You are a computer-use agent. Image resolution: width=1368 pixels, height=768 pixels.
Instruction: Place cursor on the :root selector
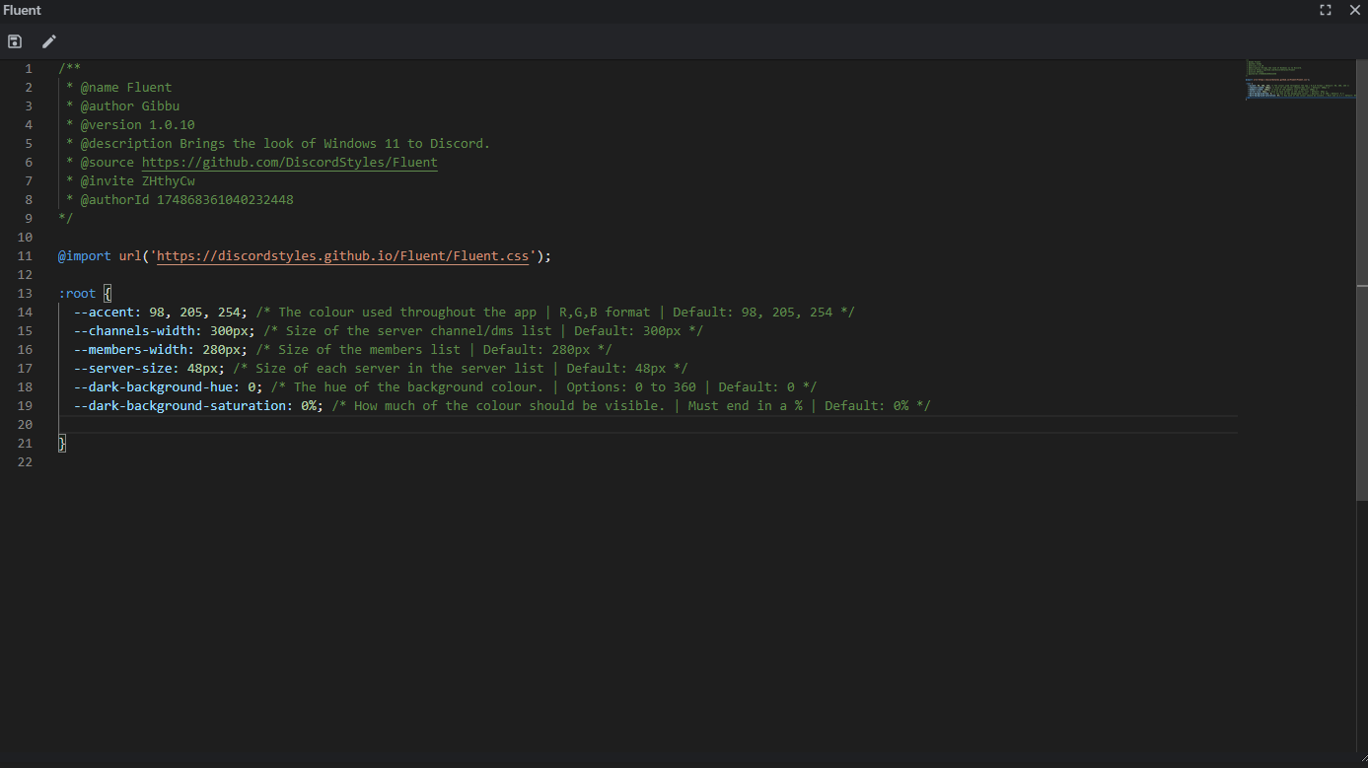(77, 293)
